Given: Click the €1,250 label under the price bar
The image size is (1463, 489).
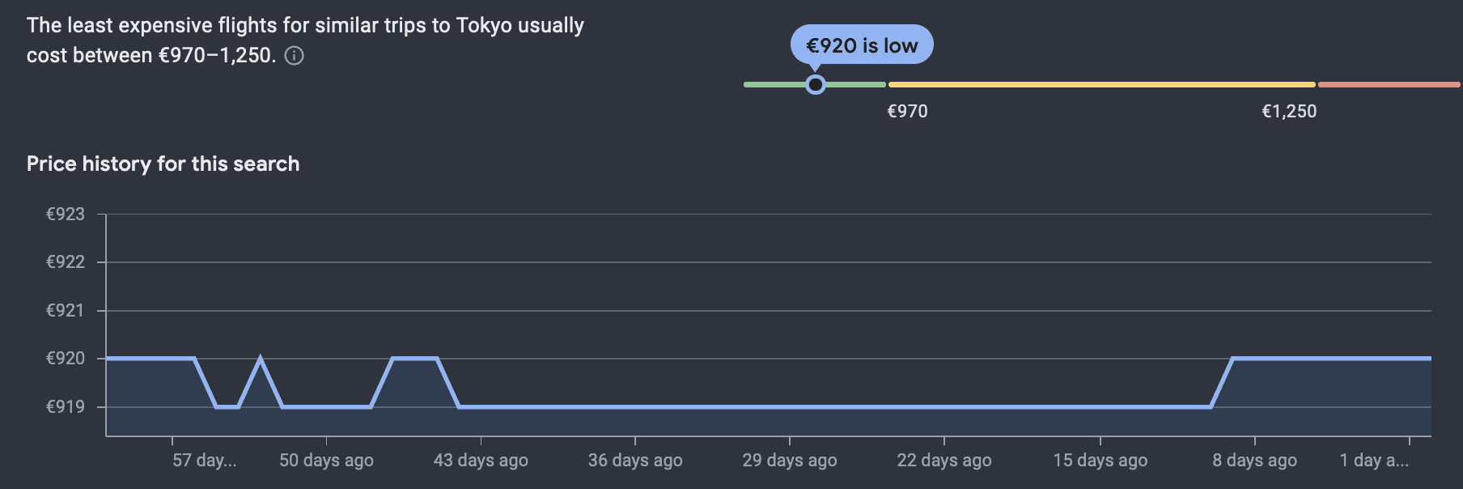Looking at the screenshot, I should coord(1289,112).
